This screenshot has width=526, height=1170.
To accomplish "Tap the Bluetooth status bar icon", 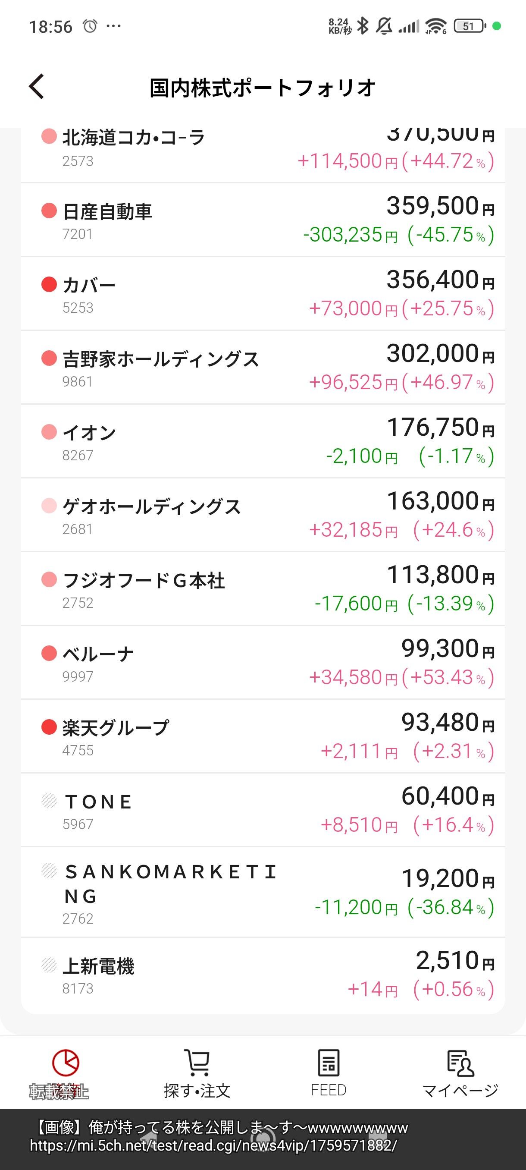I will [x=363, y=26].
